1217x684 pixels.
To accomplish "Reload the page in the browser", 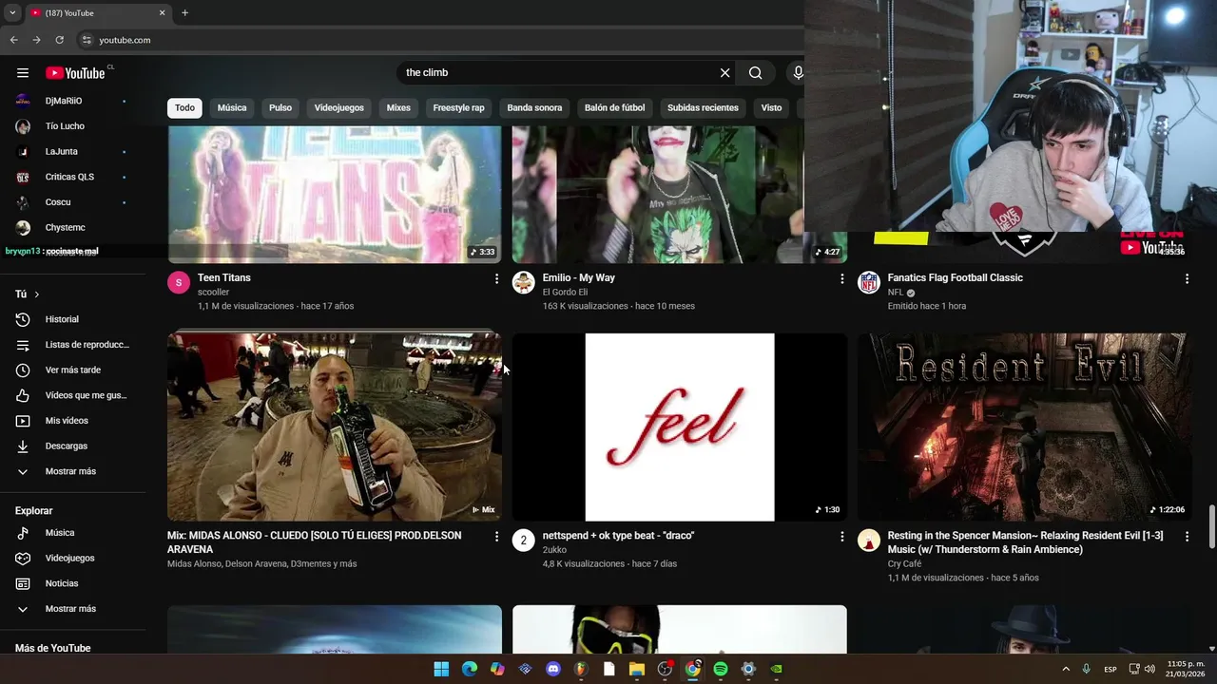I will 59,40.
